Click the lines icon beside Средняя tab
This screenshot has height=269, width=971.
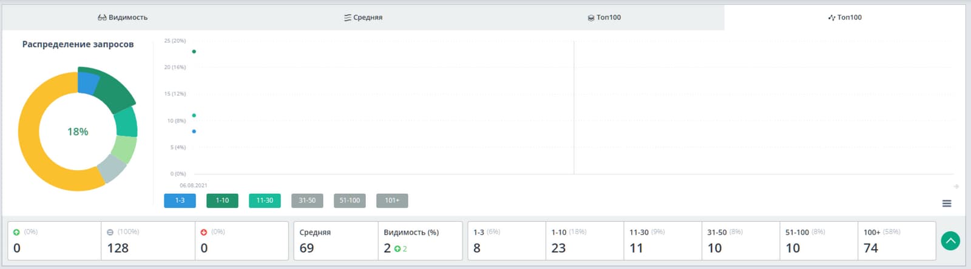coord(348,18)
